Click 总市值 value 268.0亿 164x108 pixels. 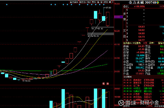[x=140, y=68]
